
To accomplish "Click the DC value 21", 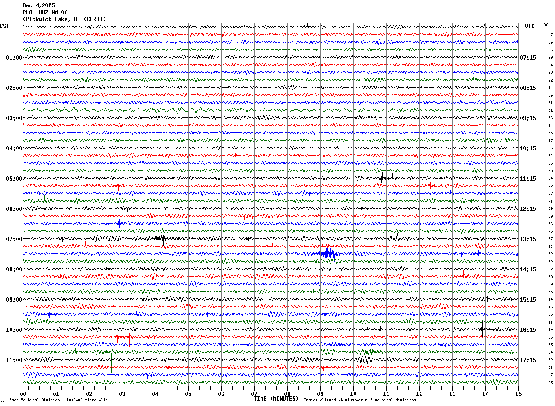I will (x=550, y=368).
